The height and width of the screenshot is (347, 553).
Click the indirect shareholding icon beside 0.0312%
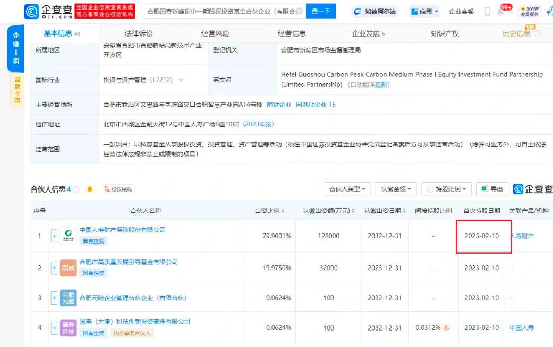pyautogui.click(x=447, y=328)
